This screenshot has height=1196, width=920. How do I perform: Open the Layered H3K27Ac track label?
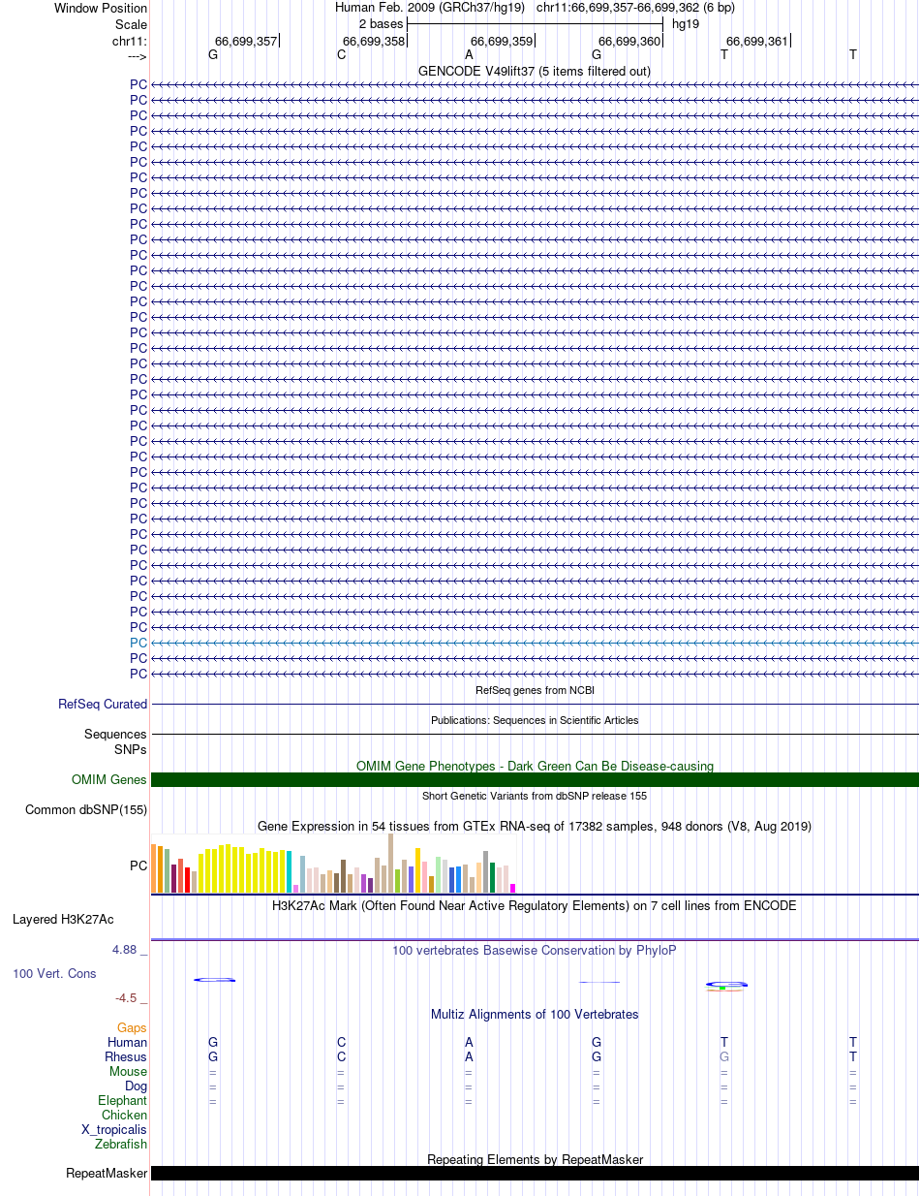63,919
